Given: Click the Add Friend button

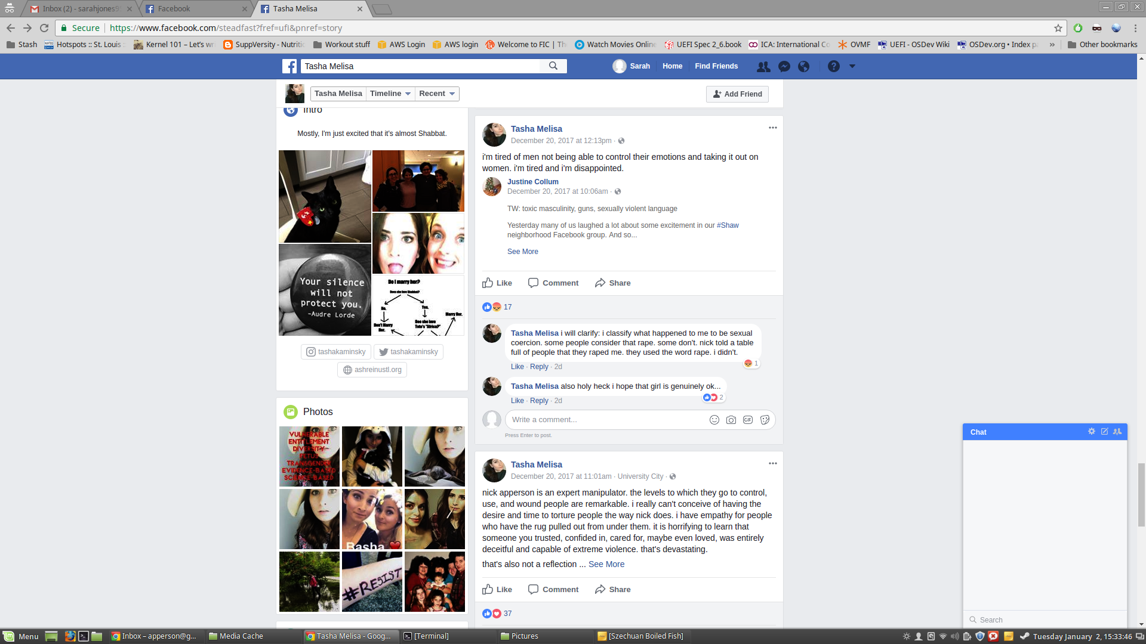Looking at the screenshot, I should pos(737,94).
